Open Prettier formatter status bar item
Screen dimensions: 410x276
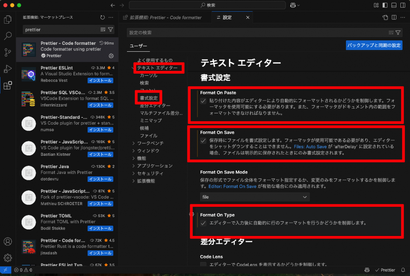click(x=385, y=270)
